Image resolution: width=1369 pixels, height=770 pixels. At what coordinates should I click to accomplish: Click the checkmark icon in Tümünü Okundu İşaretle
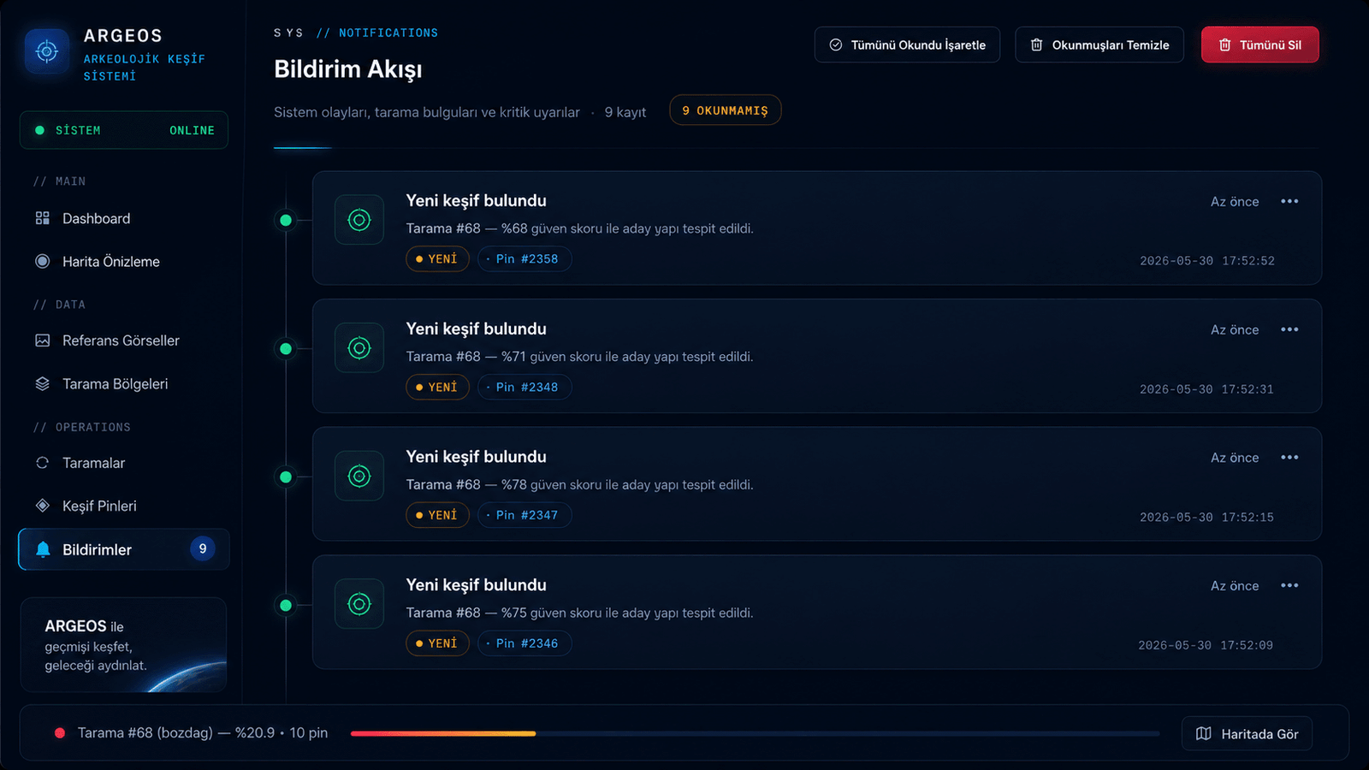point(836,44)
